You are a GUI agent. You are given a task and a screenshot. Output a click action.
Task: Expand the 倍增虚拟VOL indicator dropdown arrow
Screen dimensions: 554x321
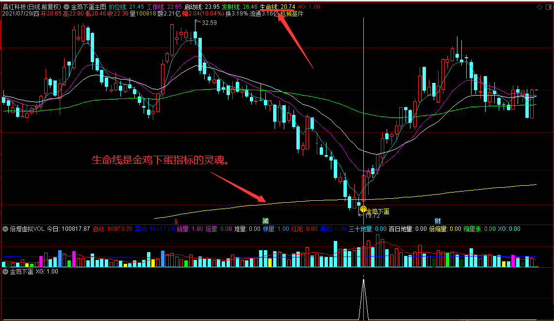point(5,229)
